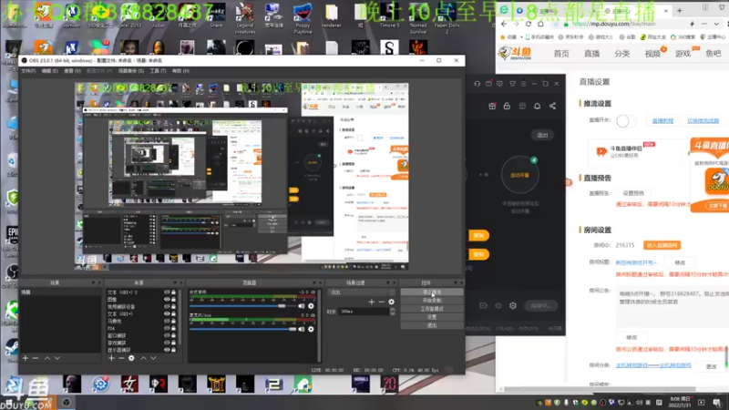Image resolution: width=729 pixels, height=410 pixels.
Task: Click the Douyu logo on the web page
Action: pos(515,54)
